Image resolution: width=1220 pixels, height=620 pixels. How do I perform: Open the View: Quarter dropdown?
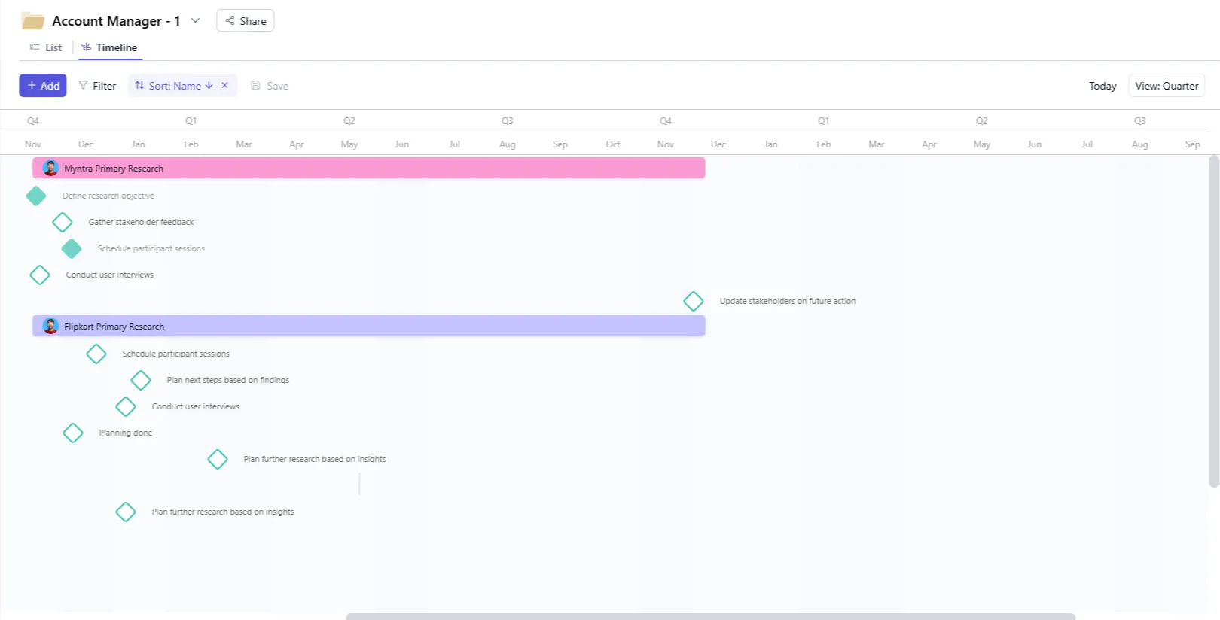click(x=1166, y=86)
